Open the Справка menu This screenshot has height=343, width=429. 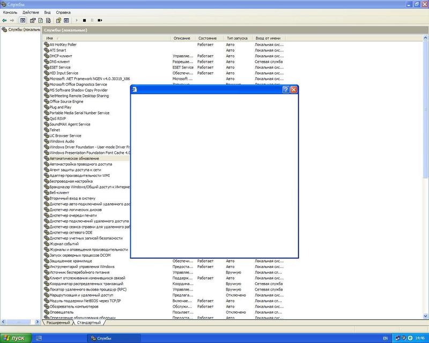tap(63, 12)
